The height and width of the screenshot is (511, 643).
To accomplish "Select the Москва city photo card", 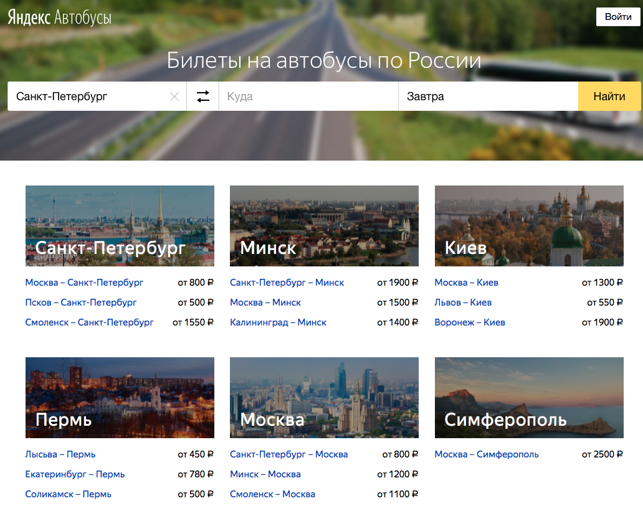I will tap(324, 398).
